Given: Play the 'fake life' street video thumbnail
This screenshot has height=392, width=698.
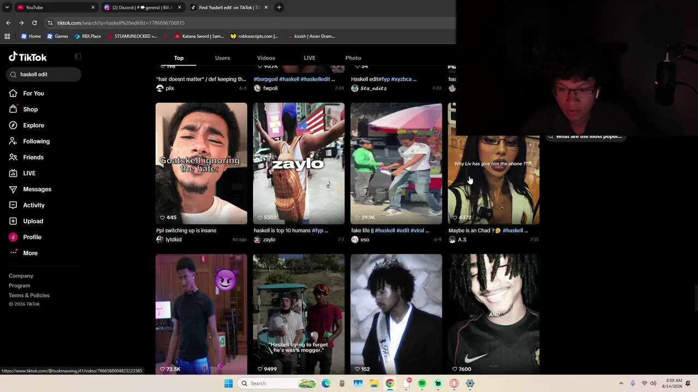Looking at the screenshot, I should pos(396,163).
